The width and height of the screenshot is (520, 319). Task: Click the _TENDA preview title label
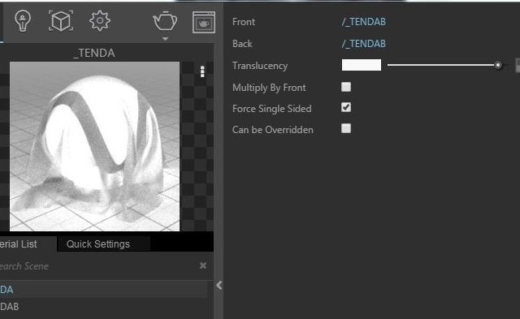94,53
